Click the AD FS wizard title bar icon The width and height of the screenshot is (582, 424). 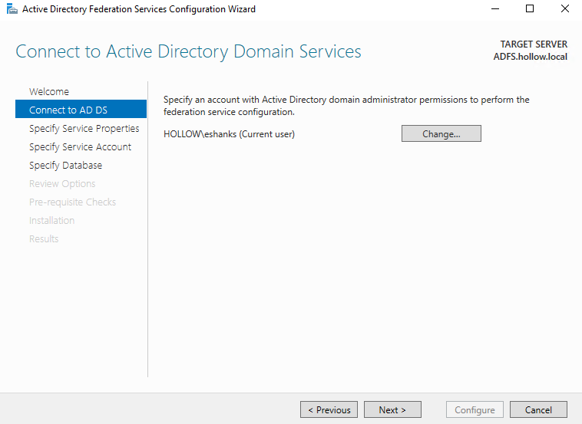tap(12, 9)
